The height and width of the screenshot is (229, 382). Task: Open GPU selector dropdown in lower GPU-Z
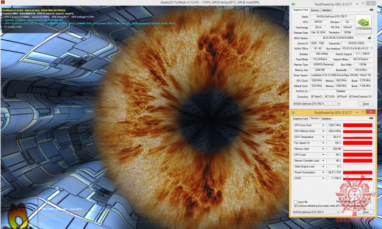click(316, 212)
